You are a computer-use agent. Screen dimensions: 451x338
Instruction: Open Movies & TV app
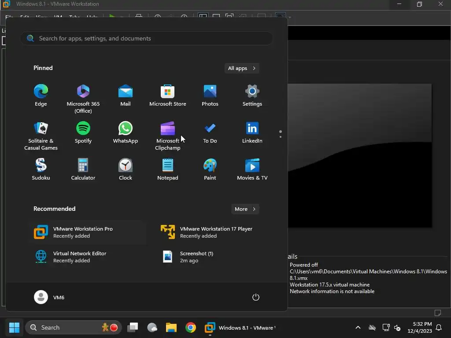coord(252,169)
